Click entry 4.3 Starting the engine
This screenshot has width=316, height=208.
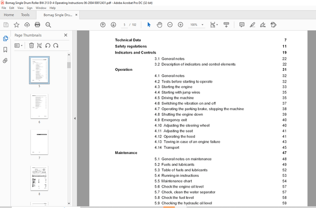(173, 87)
